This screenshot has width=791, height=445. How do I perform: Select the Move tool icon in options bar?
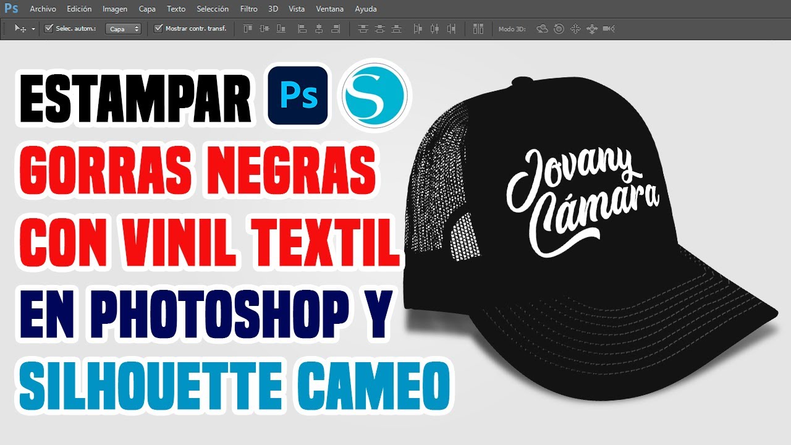[x=20, y=28]
